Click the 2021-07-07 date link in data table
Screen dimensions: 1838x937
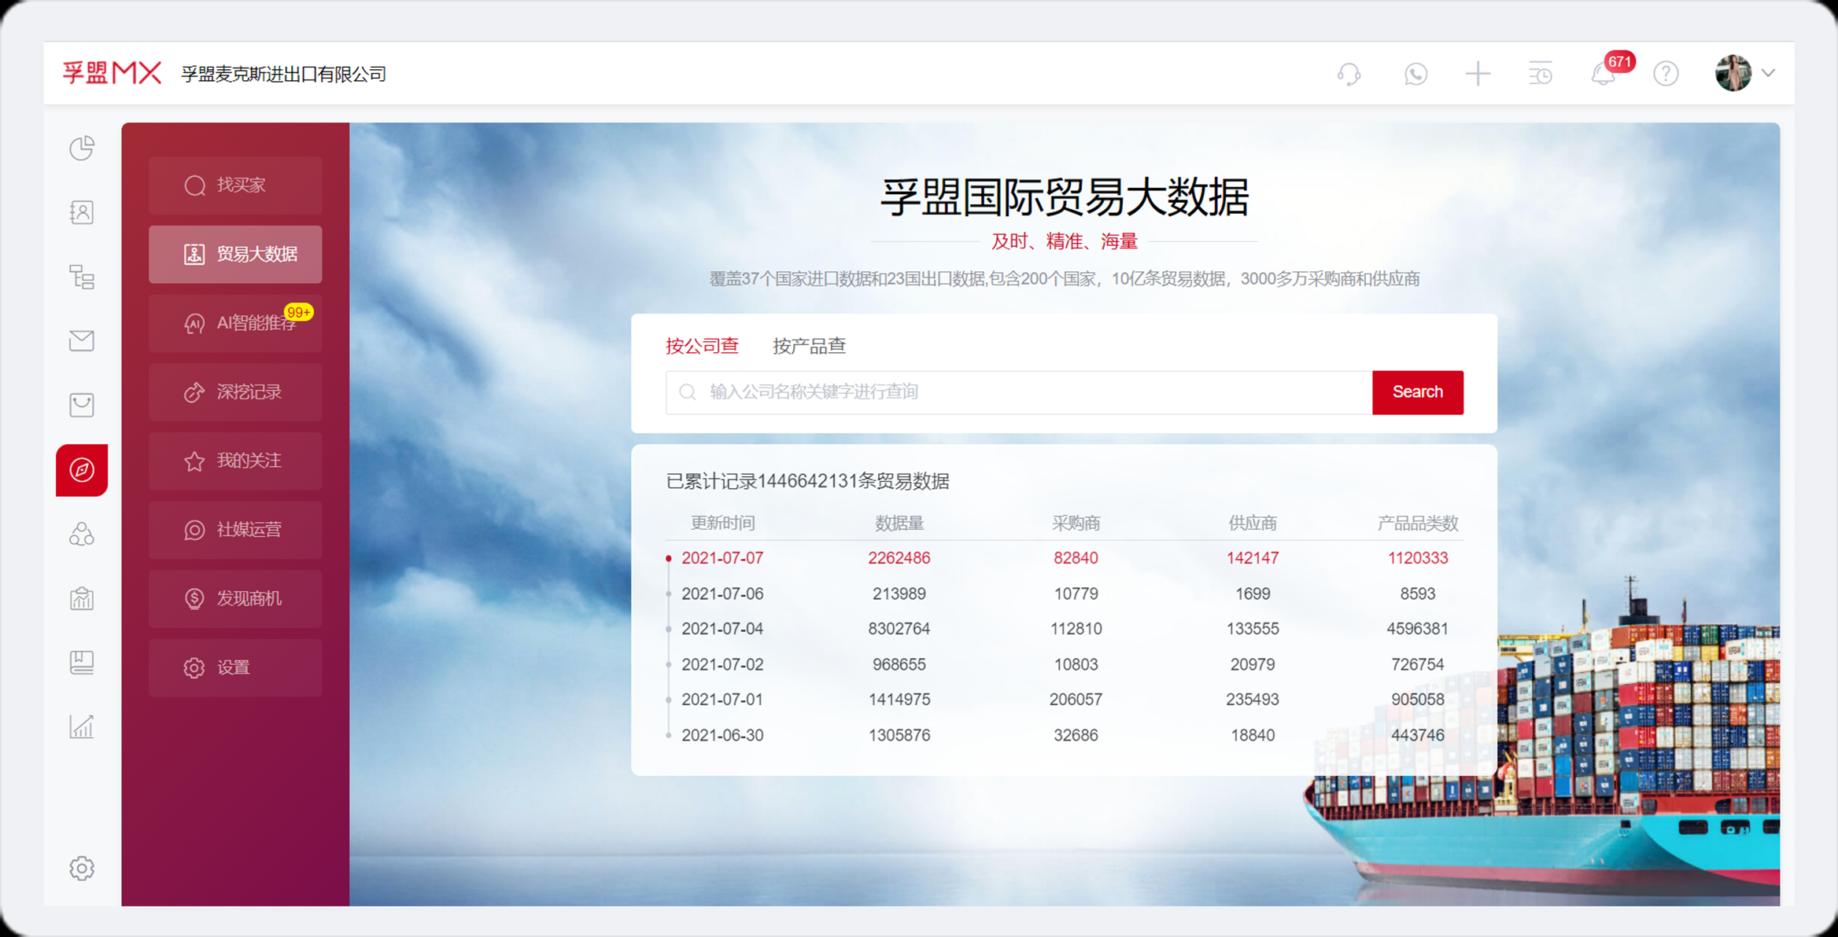[x=722, y=557]
